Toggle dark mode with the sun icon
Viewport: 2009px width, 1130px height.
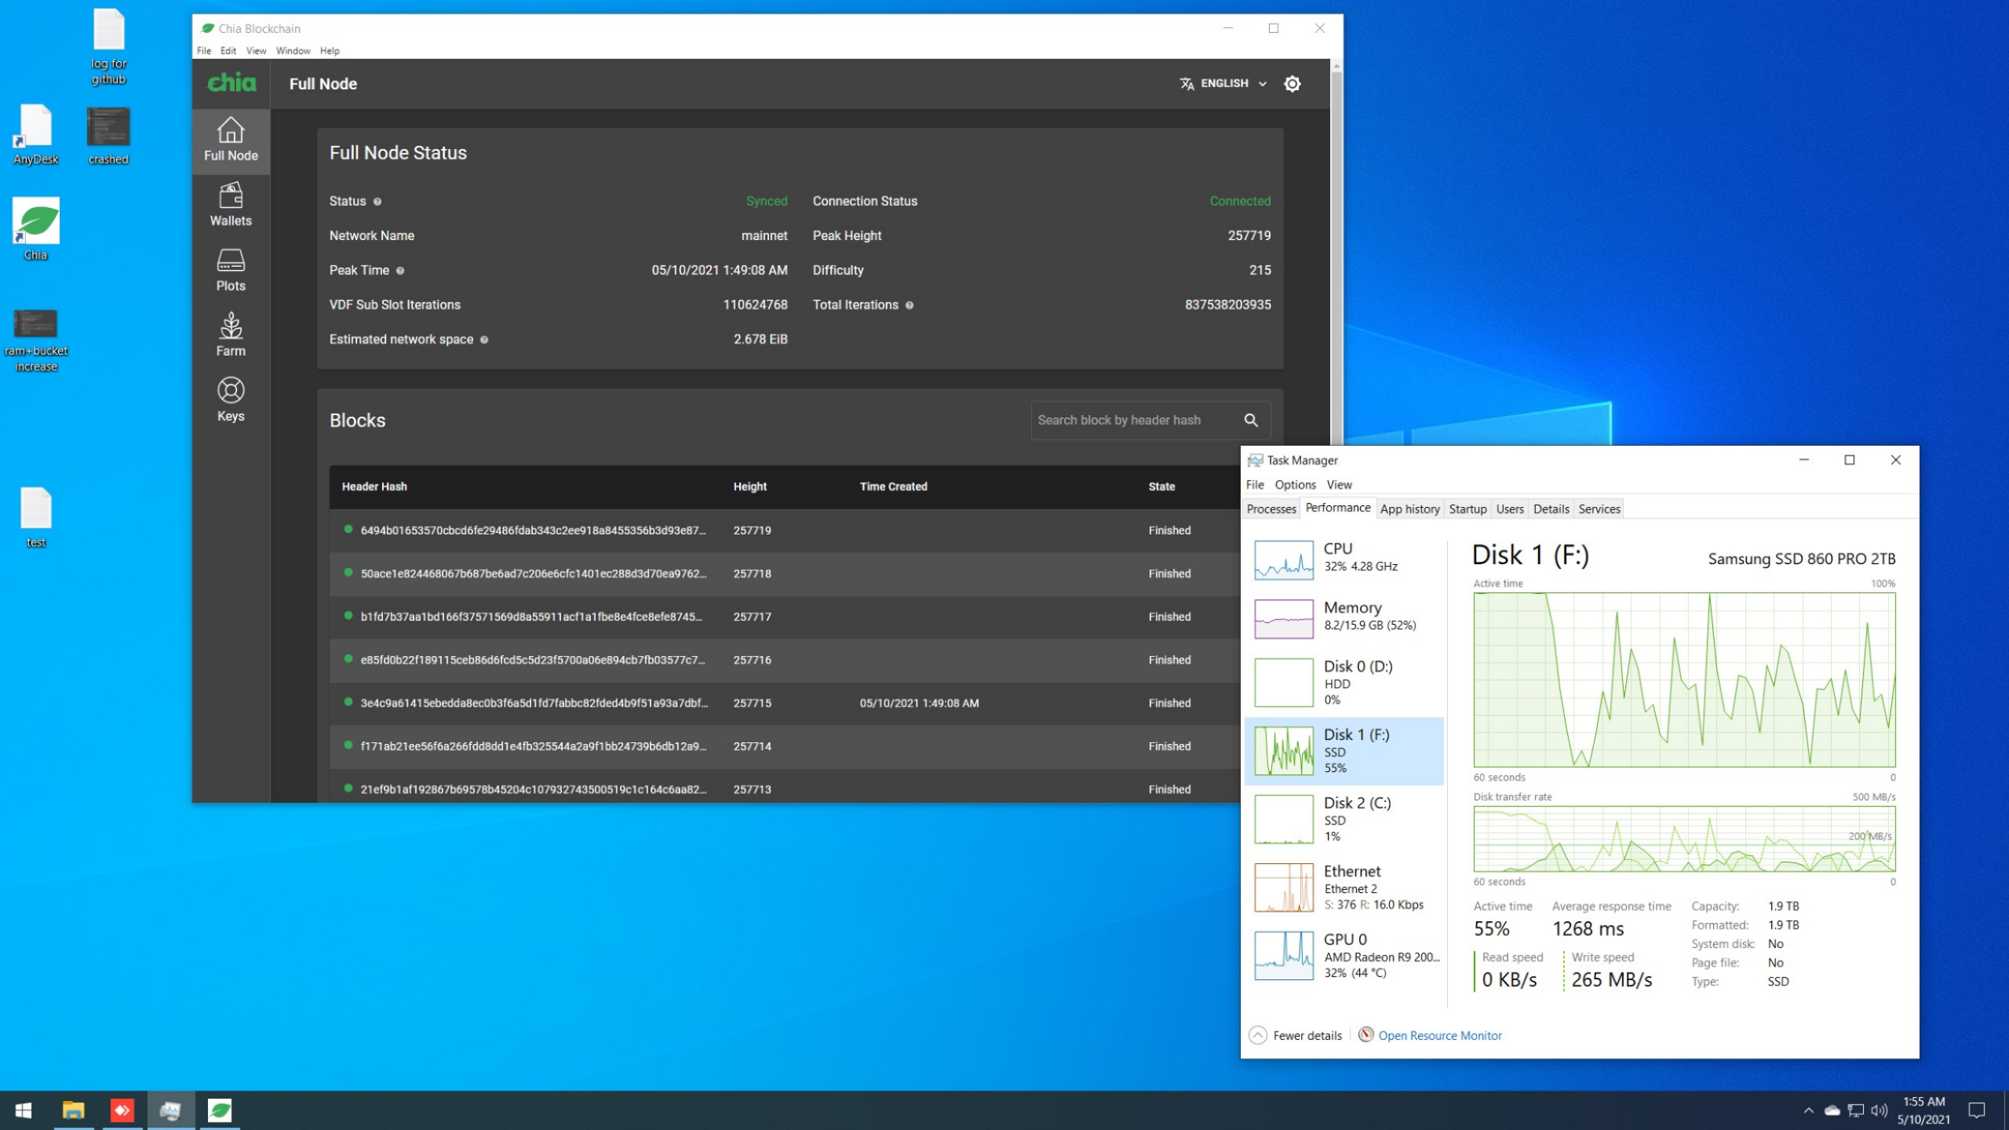pyautogui.click(x=1292, y=83)
